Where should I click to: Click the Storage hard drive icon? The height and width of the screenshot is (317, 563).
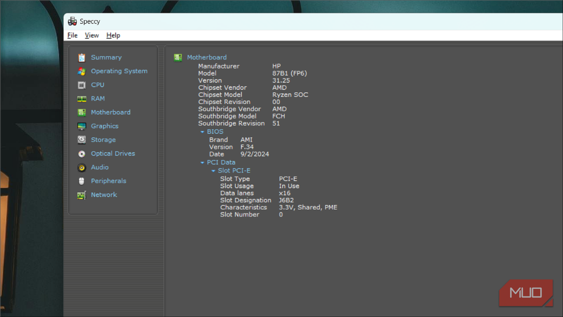click(x=82, y=140)
